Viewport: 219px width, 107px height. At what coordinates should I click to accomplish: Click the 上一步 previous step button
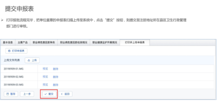[x=27, y=94]
